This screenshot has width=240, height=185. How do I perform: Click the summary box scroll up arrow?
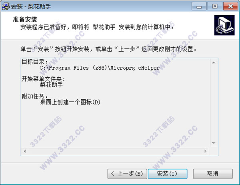[x=214, y=62]
